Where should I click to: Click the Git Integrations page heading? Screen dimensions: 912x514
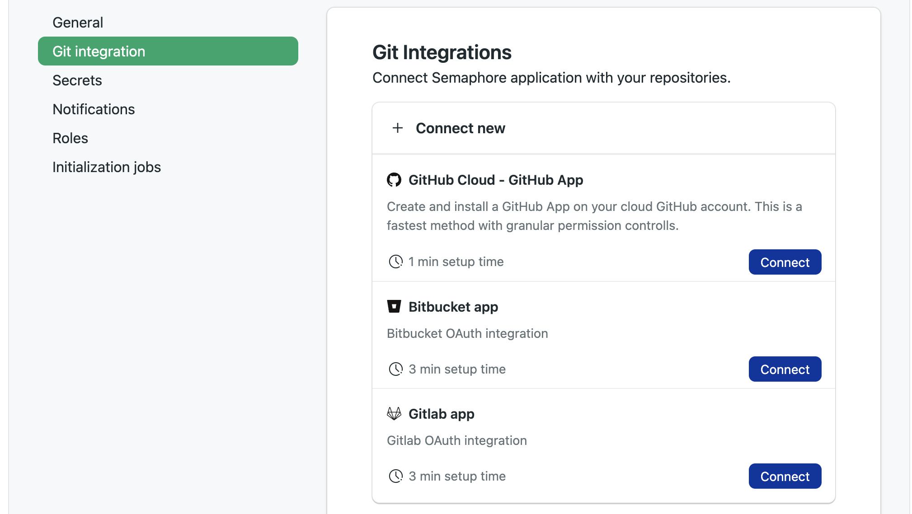click(x=442, y=52)
